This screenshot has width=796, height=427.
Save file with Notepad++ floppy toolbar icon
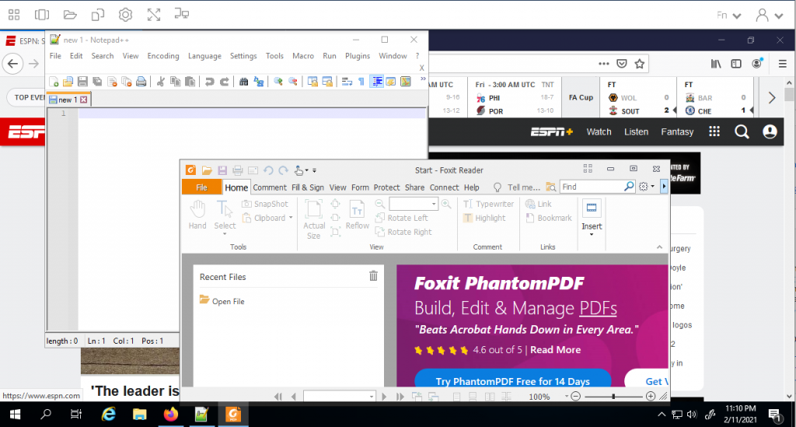click(x=82, y=81)
